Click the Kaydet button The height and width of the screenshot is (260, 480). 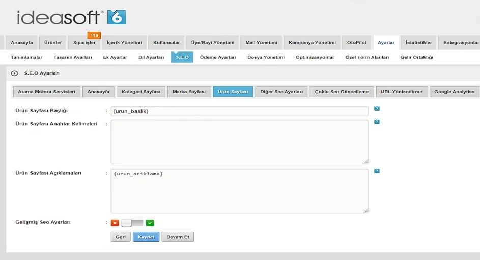click(x=146, y=237)
